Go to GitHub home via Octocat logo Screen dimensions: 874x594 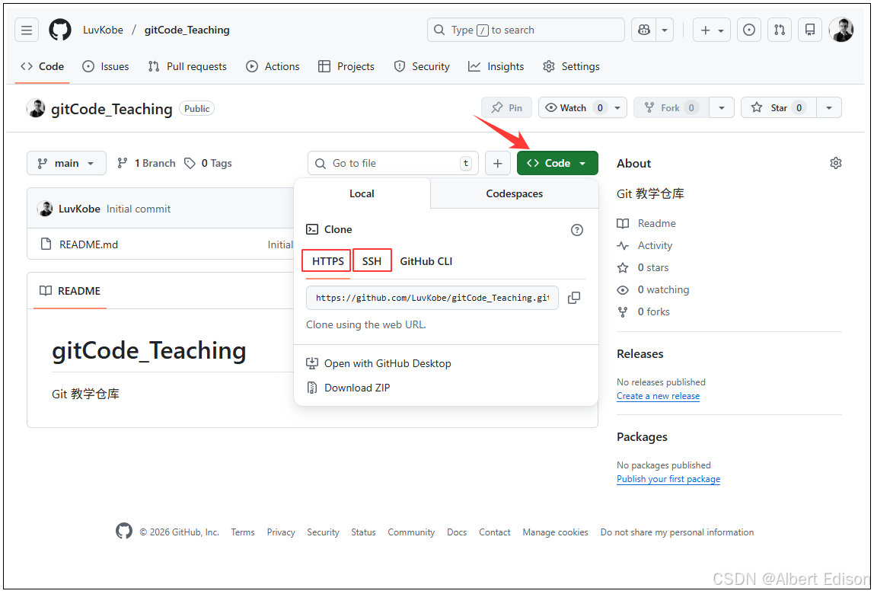59,30
